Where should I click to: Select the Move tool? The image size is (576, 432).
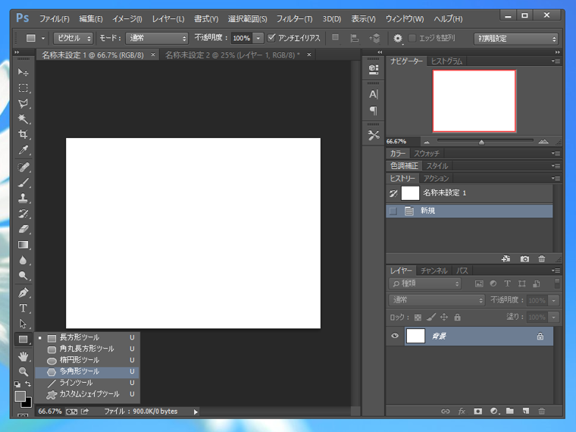pyautogui.click(x=23, y=72)
